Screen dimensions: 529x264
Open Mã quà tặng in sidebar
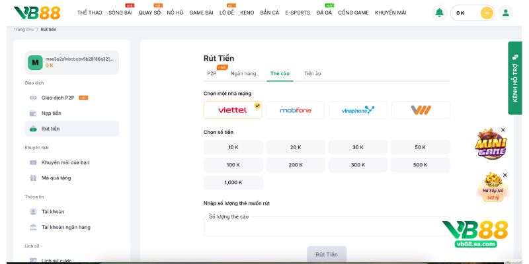coord(71,178)
